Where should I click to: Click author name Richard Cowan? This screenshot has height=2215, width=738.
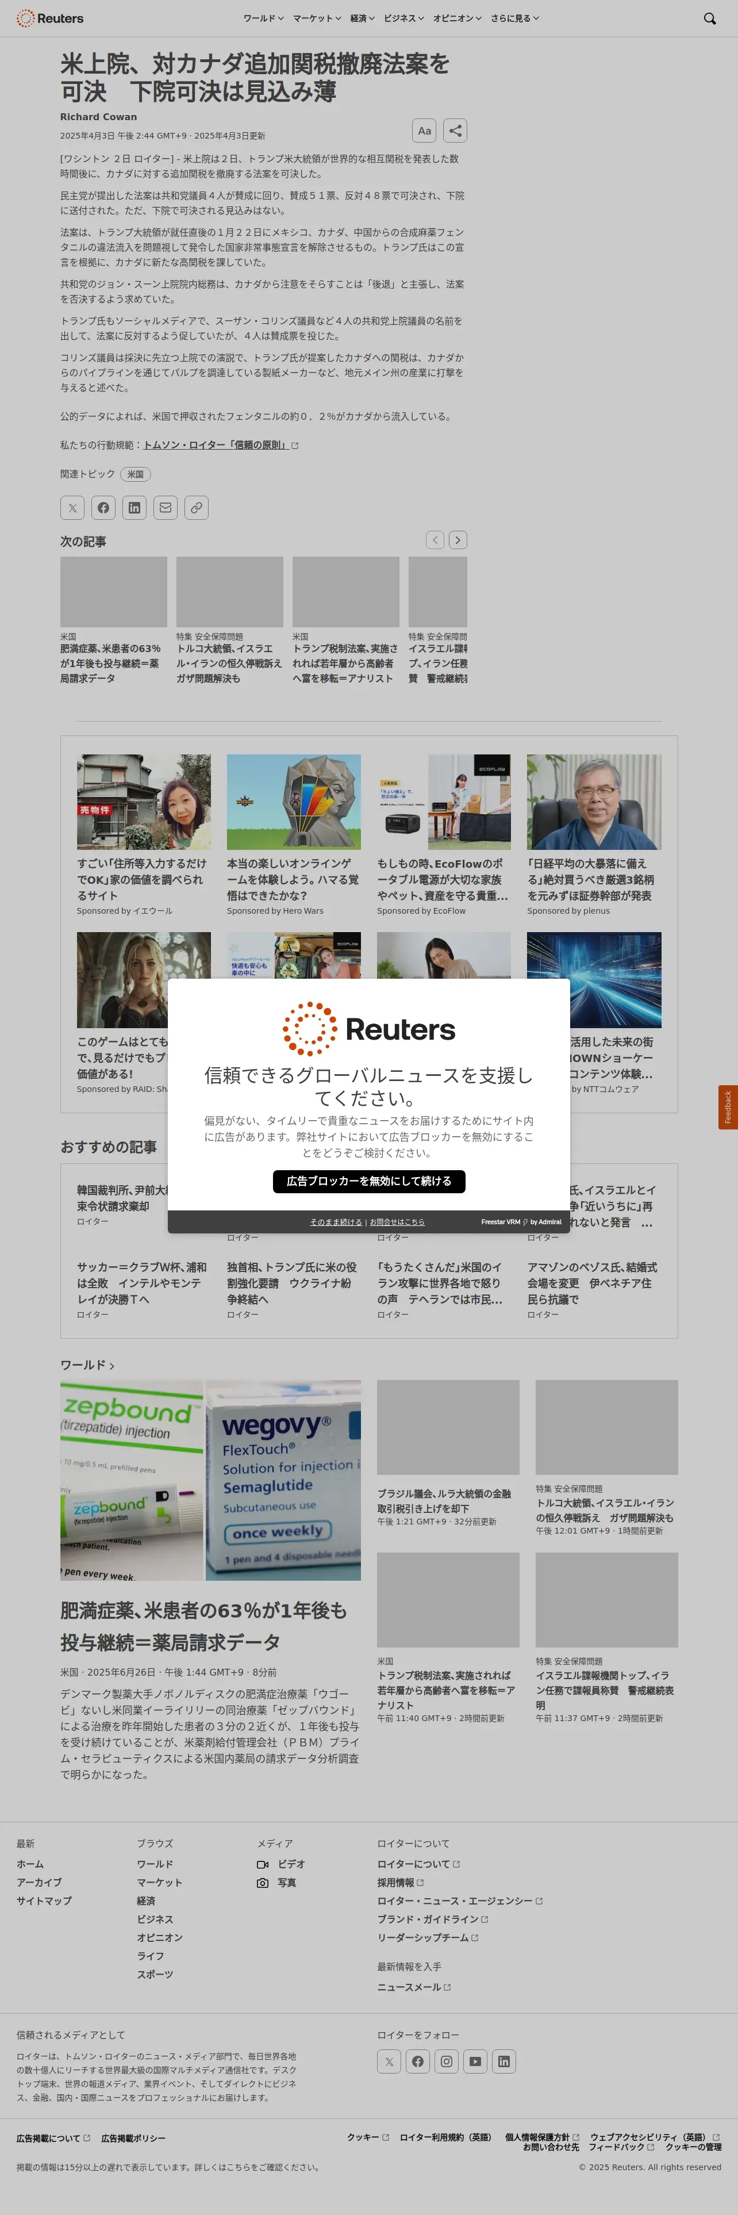click(99, 117)
